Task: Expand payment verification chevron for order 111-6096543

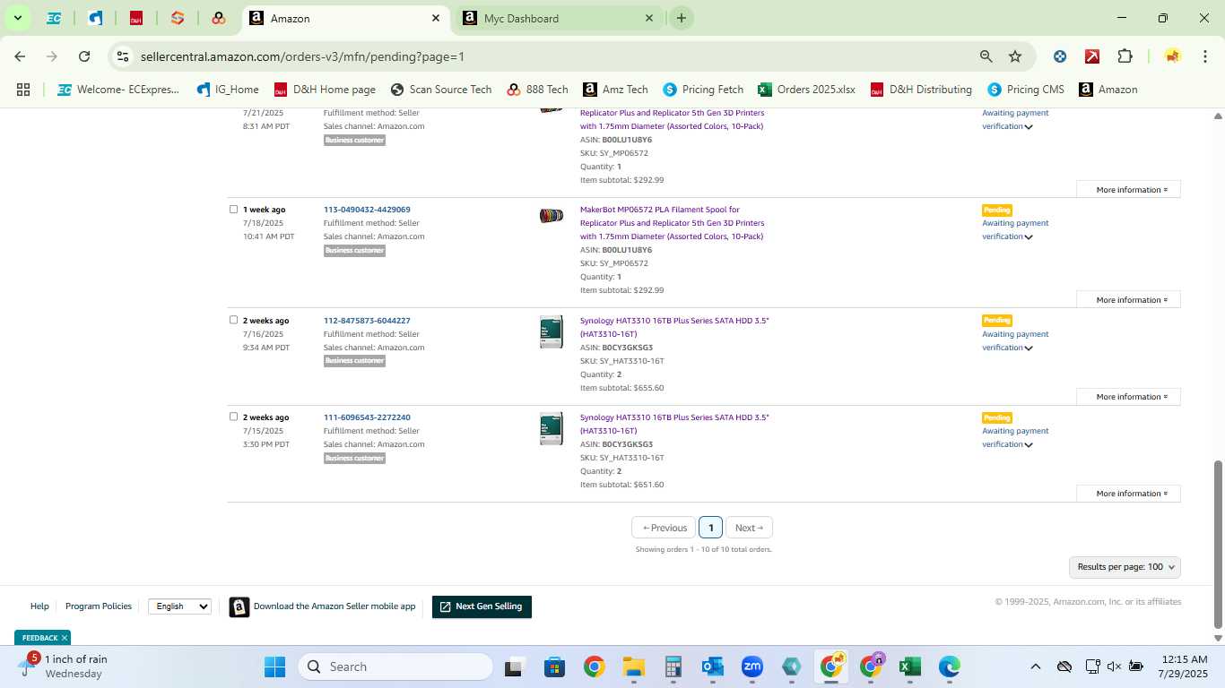Action: click(x=1029, y=445)
